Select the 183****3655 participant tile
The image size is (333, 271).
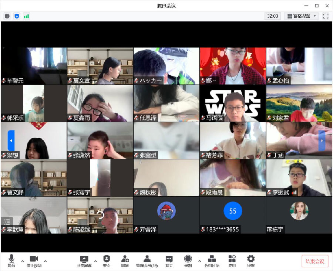click(232, 215)
